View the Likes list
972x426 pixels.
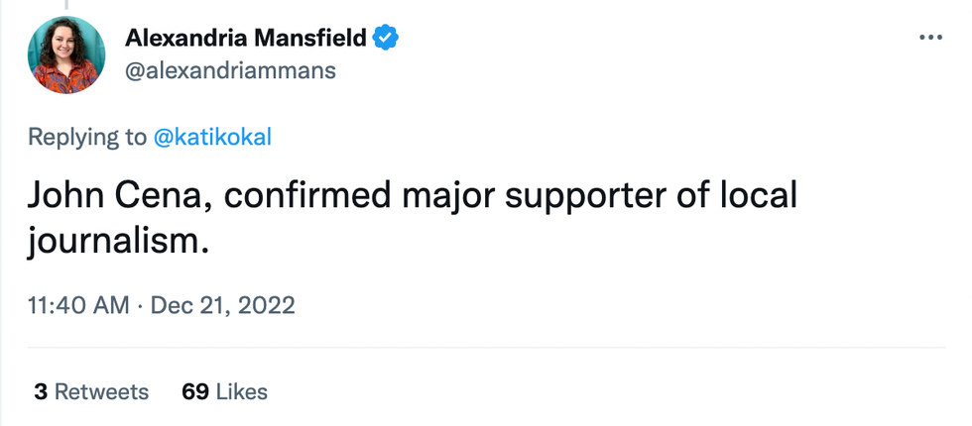point(242,391)
